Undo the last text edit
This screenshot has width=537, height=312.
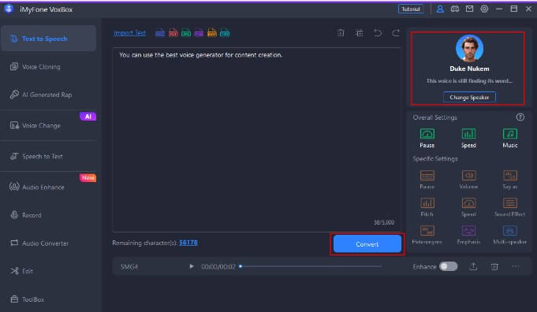[378, 33]
